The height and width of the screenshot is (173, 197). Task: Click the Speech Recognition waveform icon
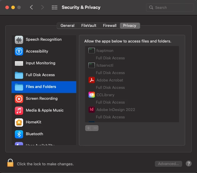point(19,40)
